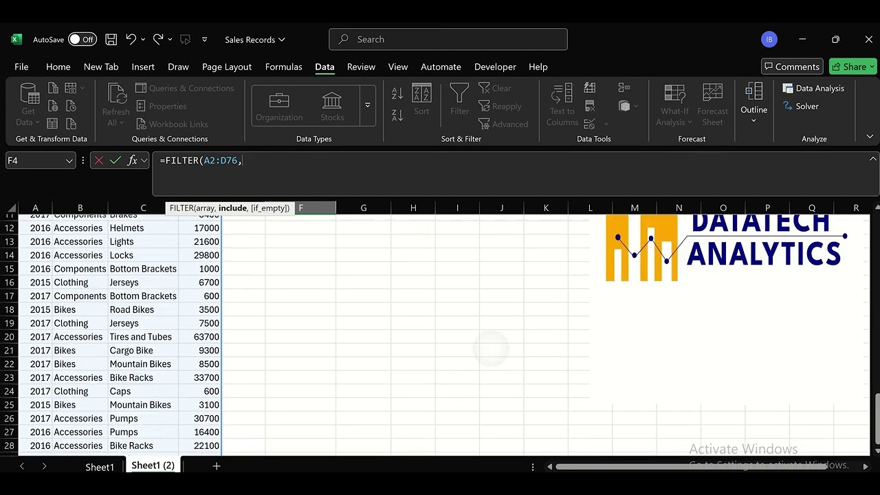Click the Redo arrow icon
Image resolution: width=880 pixels, height=495 pixels.
tap(158, 40)
